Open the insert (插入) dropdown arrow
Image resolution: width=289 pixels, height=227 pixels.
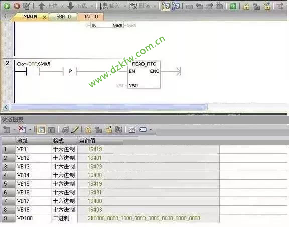tap(125, 6)
